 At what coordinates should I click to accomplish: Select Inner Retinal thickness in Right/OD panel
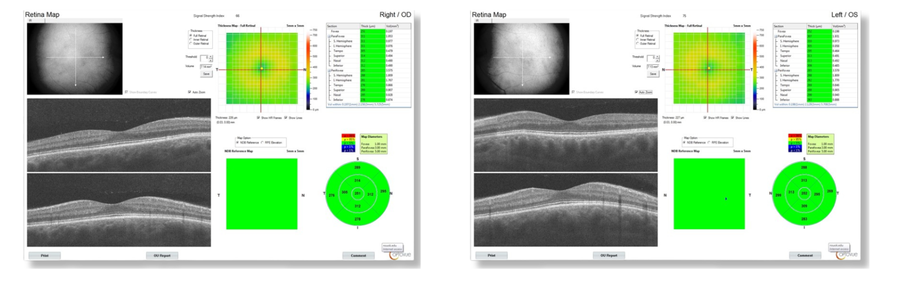(x=191, y=40)
